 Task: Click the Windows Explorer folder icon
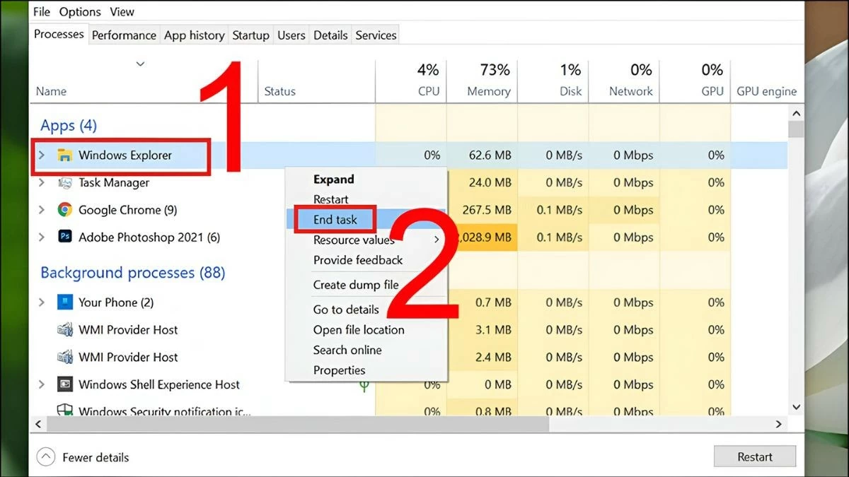(x=65, y=155)
